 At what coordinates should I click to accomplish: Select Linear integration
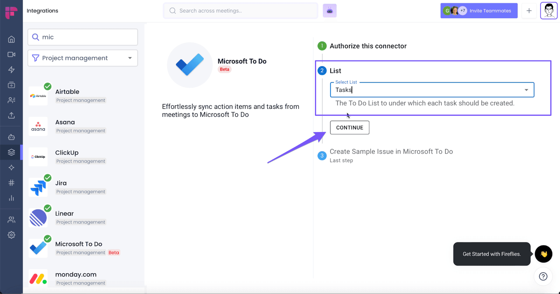point(83,217)
